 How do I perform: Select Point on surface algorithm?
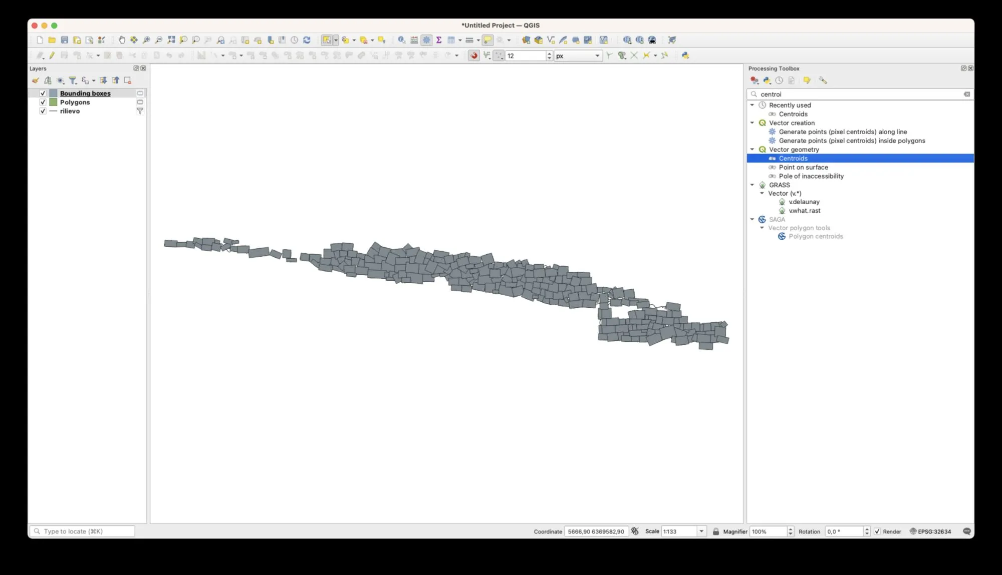803,167
